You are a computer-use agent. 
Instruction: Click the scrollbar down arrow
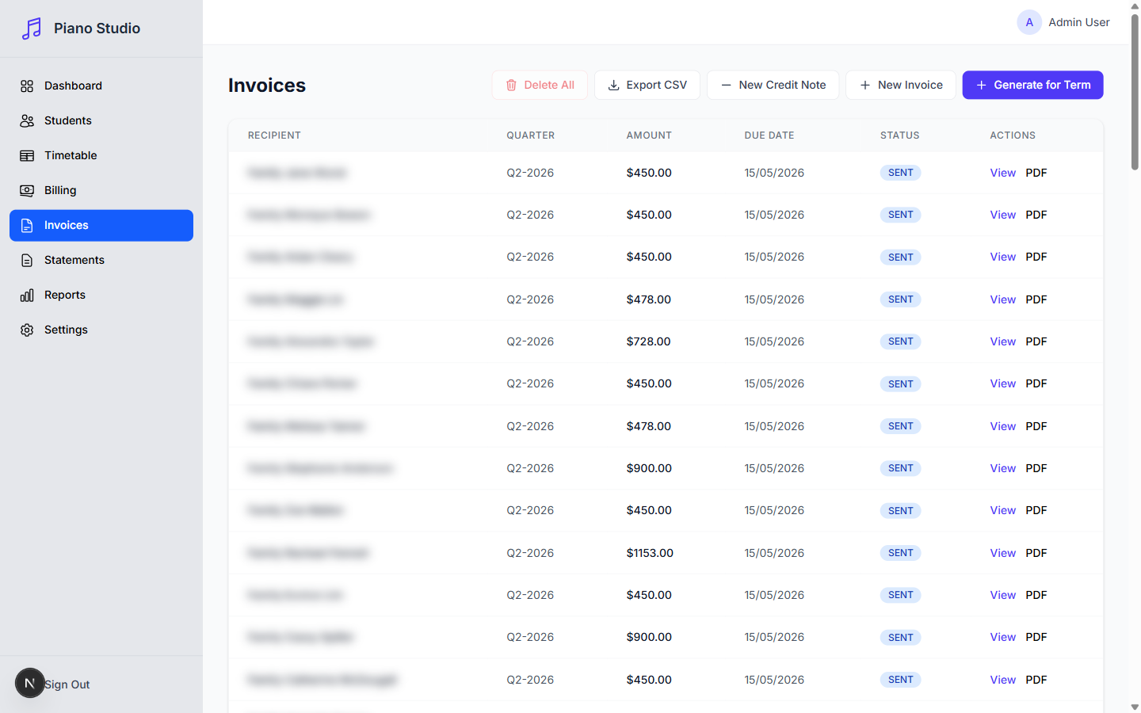point(1135,707)
